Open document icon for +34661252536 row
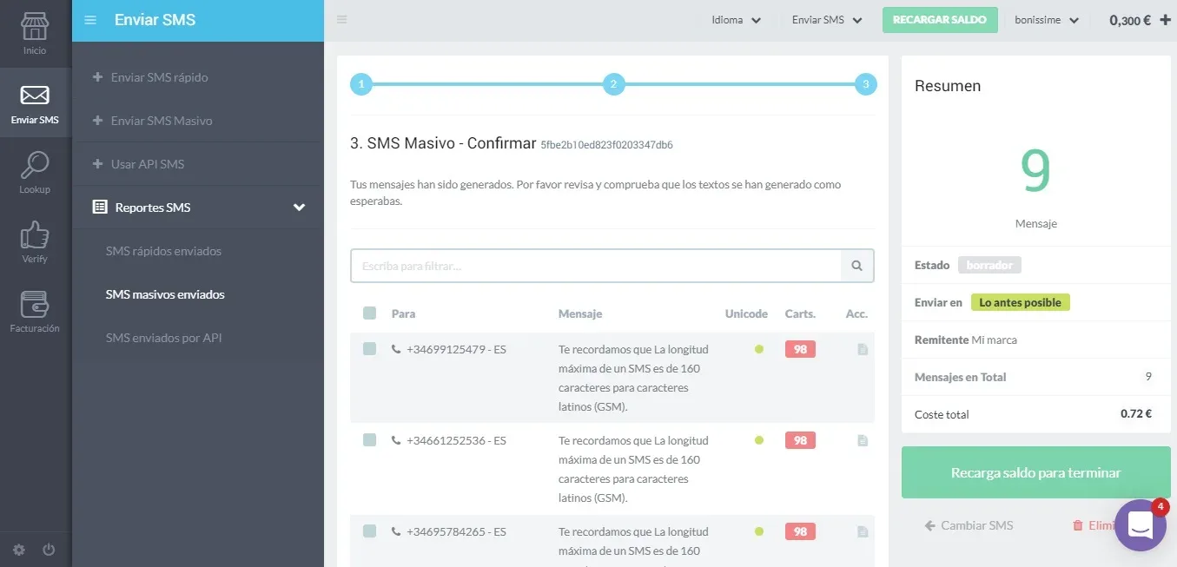The image size is (1177, 567). click(x=863, y=440)
